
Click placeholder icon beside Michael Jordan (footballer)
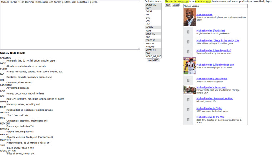[x=188, y=32]
